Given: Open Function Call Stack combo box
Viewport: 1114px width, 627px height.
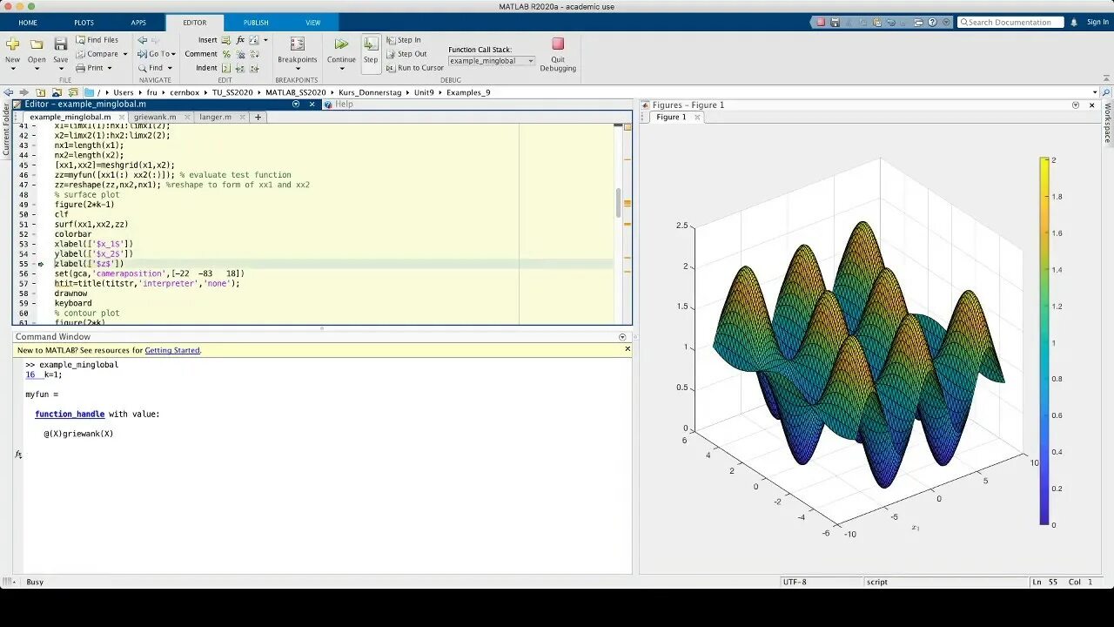Looking at the screenshot, I should coord(491,61).
